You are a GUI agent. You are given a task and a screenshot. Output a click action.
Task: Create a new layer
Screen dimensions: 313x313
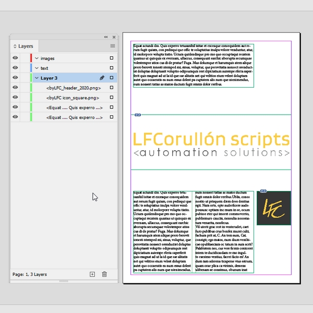pos(92,274)
